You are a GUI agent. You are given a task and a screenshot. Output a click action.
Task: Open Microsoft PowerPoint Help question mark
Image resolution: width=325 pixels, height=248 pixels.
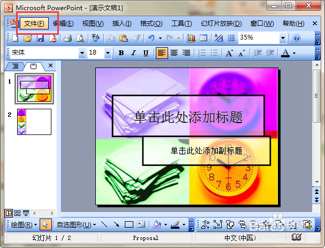click(x=297, y=38)
